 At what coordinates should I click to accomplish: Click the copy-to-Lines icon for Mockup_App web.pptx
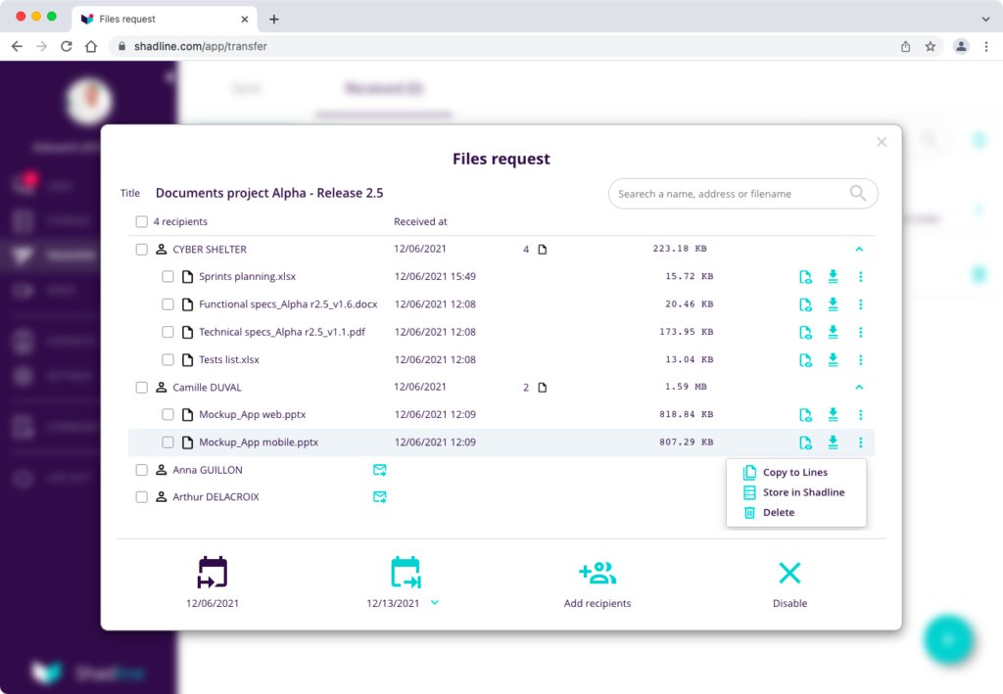tap(805, 414)
